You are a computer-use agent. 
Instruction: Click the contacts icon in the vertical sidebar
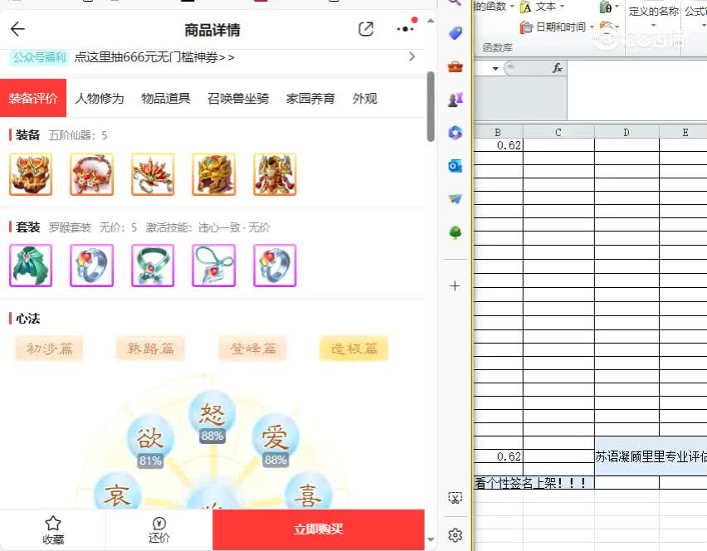coord(454,99)
